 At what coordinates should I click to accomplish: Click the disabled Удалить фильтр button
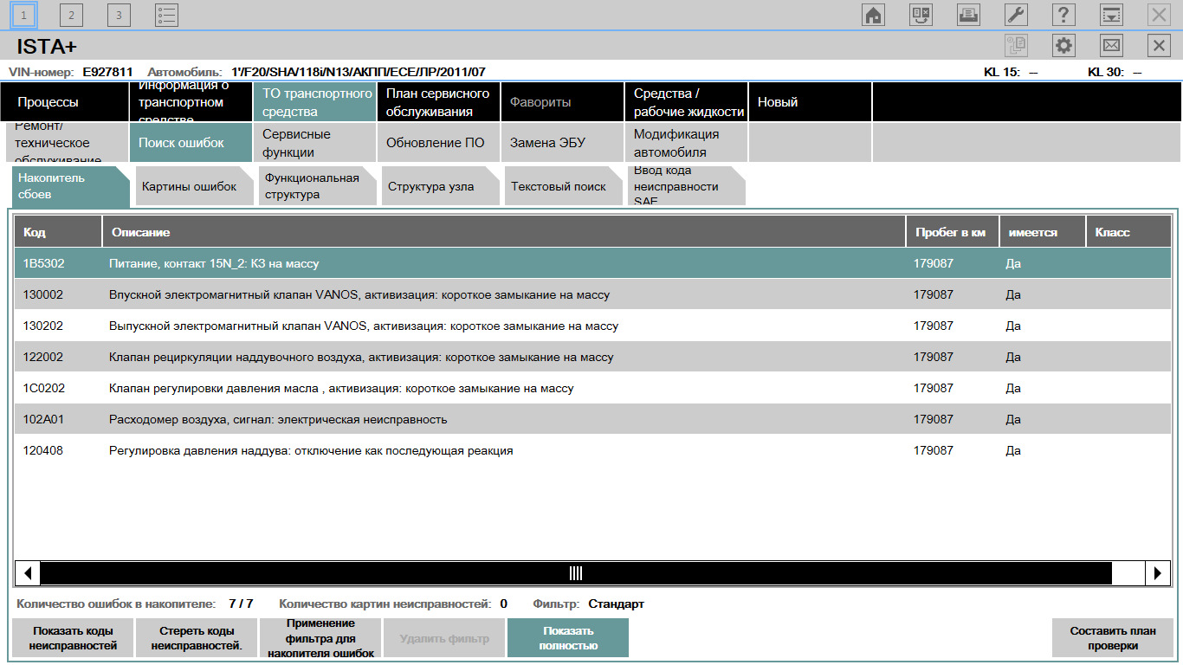(444, 639)
